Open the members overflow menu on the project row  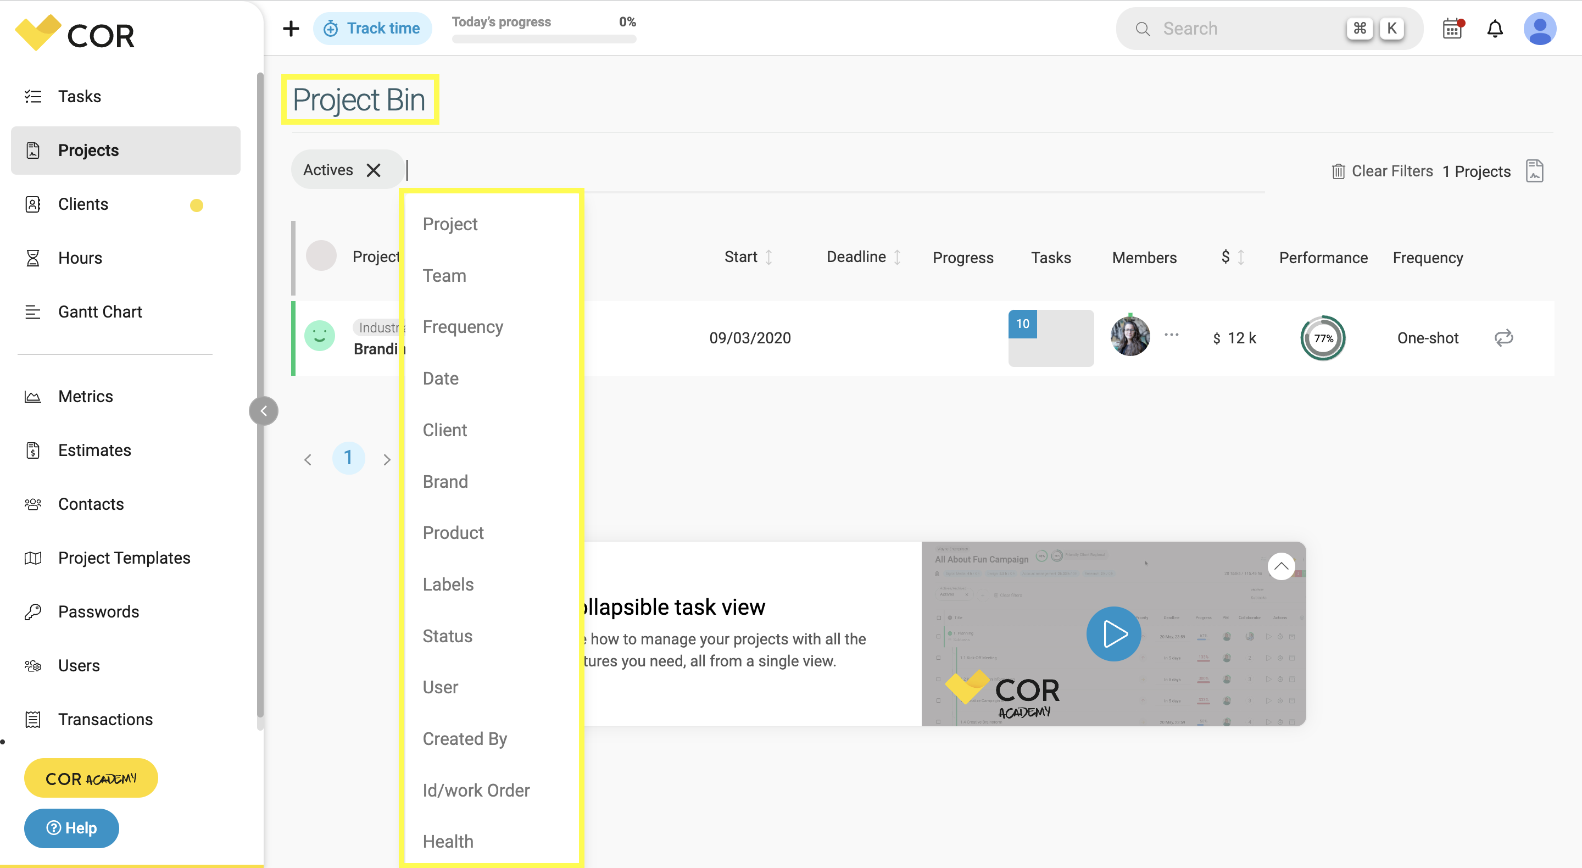click(1172, 335)
